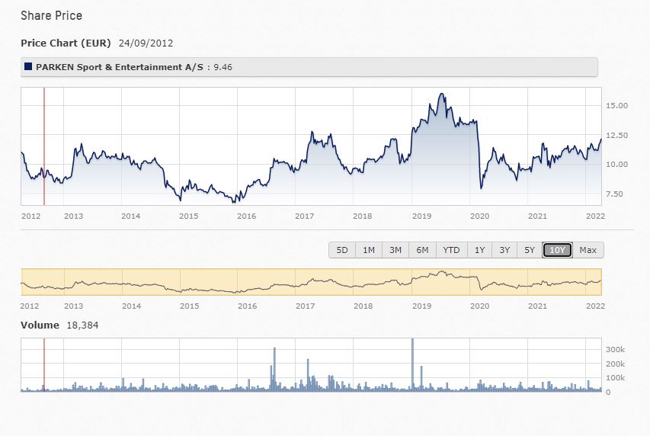Click the red marker in volume chart
The height and width of the screenshot is (436, 650).
pyautogui.click(x=44, y=364)
